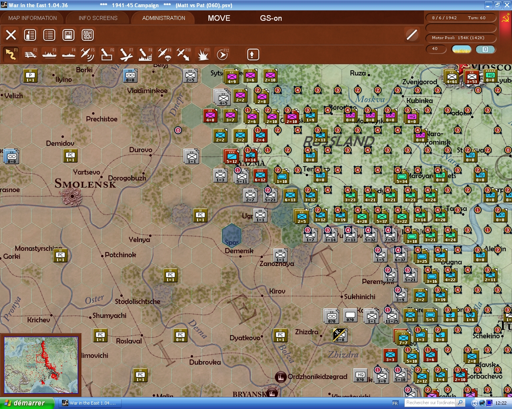This screenshot has height=409, width=512.
Task: Click the wheat field weather indicator
Action: click(461, 49)
